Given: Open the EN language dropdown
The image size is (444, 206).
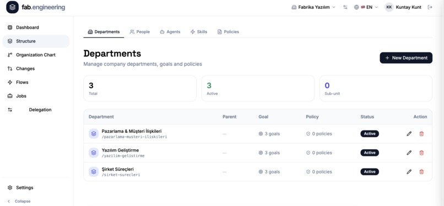Looking at the screenshot, I should click(366, 7).
